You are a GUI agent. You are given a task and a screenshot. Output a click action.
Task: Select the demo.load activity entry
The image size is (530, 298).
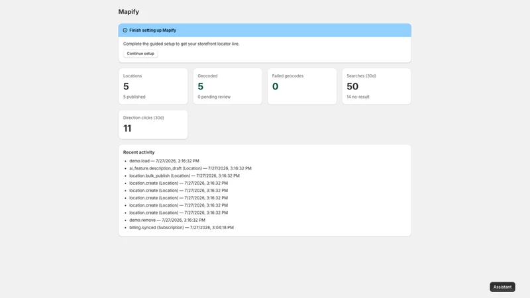point(164,161)
